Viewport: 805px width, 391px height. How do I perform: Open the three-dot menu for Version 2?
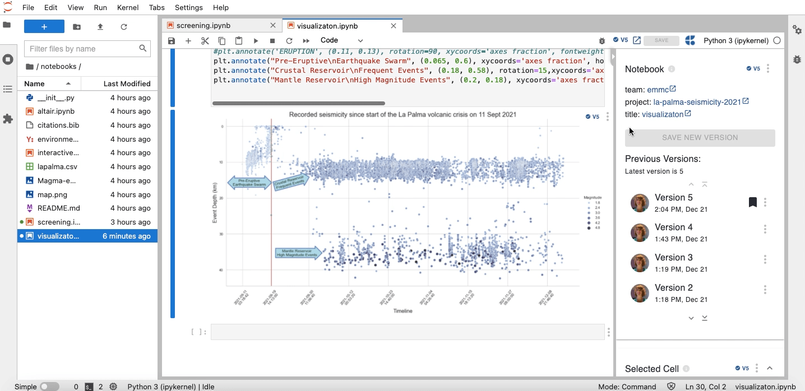point(765,290)
